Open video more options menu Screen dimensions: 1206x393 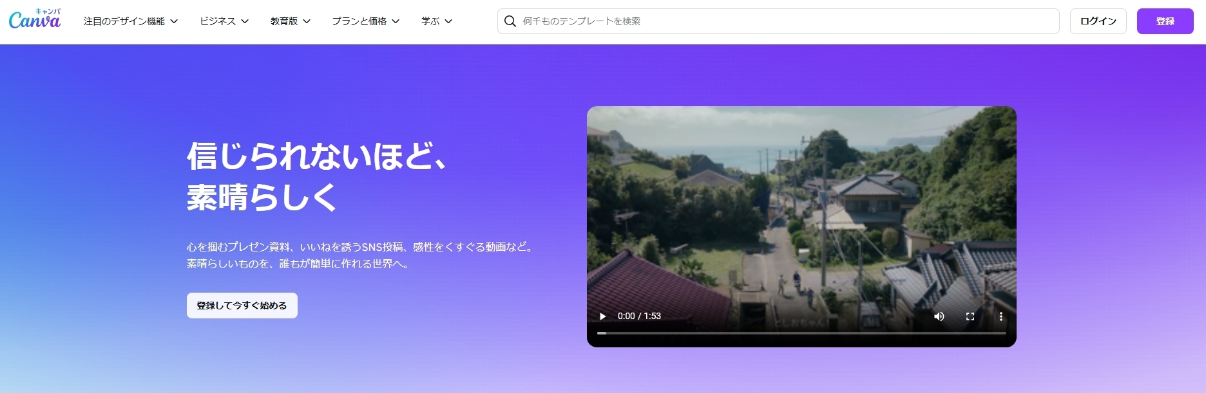(1000, 316)
